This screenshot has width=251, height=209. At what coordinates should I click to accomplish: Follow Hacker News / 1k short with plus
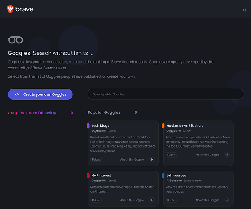(227, 155)
